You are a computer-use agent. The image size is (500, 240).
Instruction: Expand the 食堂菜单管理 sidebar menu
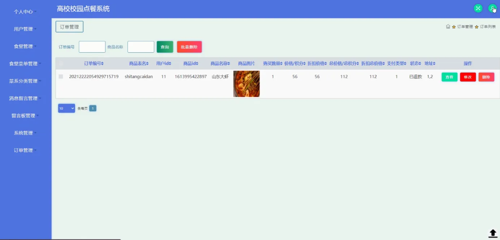tap(25, 63)
